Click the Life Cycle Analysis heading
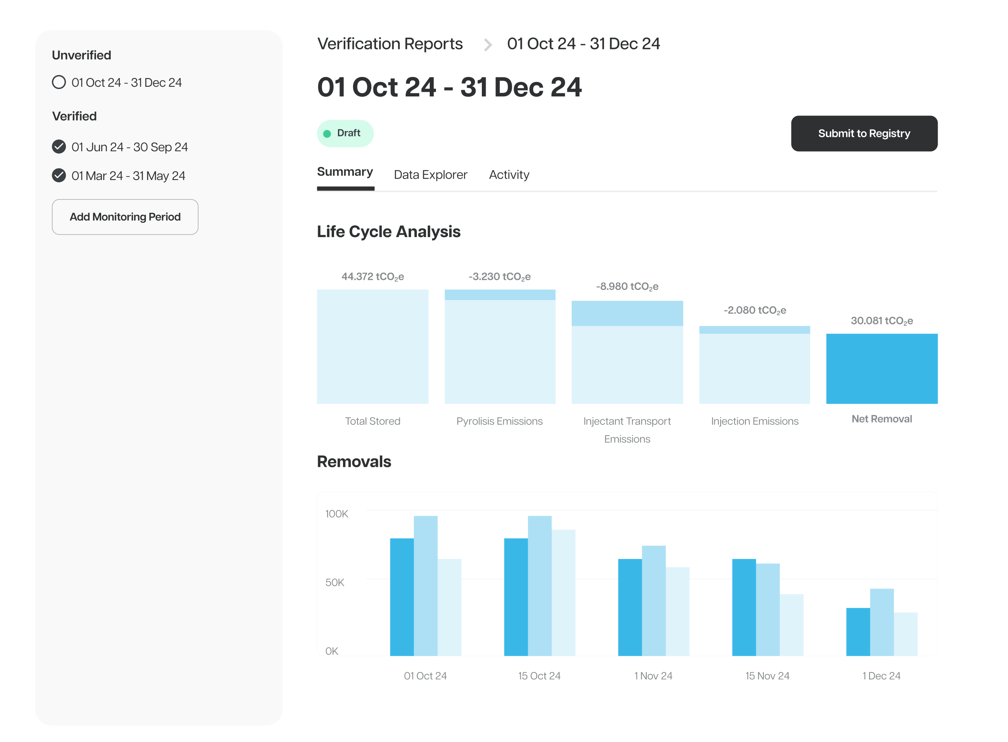The image size is (1008, 742). 389,232
